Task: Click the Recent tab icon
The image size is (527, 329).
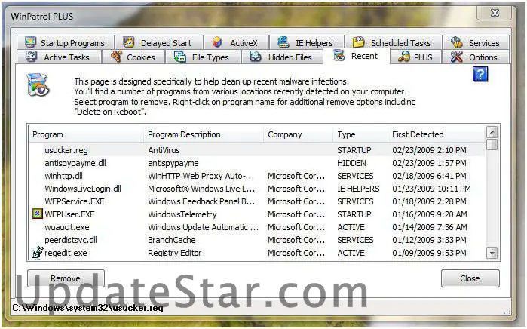Action: 339,56
